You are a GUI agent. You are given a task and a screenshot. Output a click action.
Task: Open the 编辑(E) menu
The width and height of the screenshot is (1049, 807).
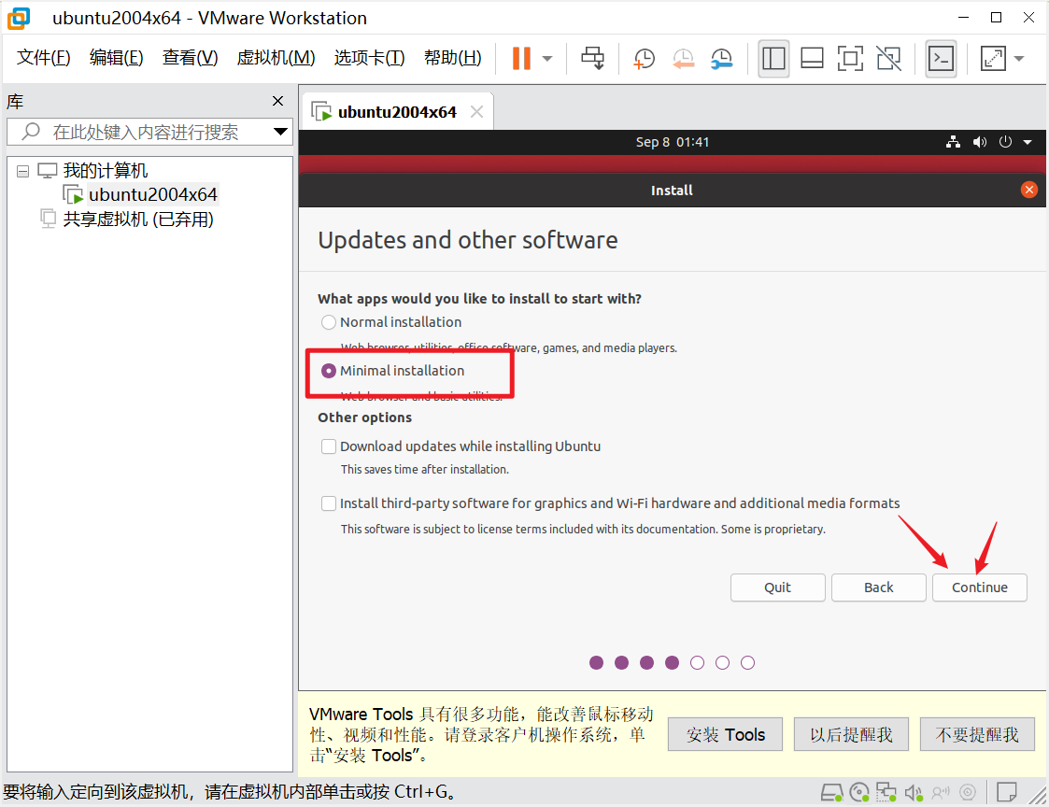click(117, 58)
